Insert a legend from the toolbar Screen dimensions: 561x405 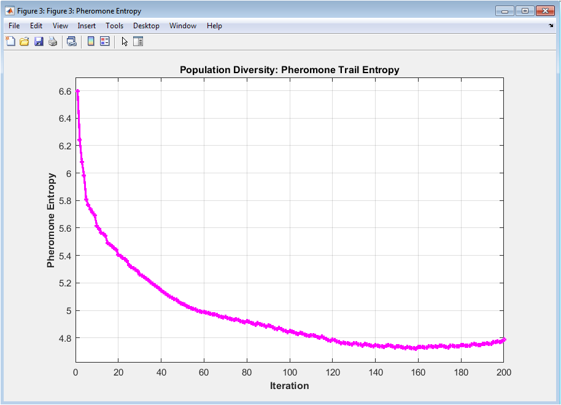104,41
